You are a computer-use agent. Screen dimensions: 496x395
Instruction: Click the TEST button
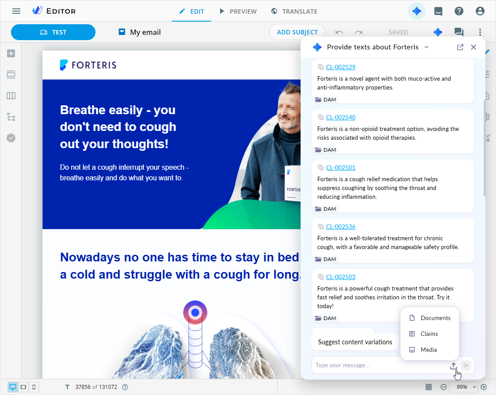(x=53, y=32)
